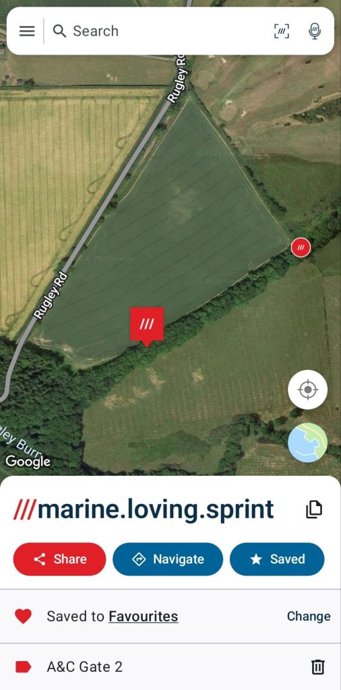This screenshot has height=690, width=341.
Task: Share this what3words address
Action: (59, 559)
